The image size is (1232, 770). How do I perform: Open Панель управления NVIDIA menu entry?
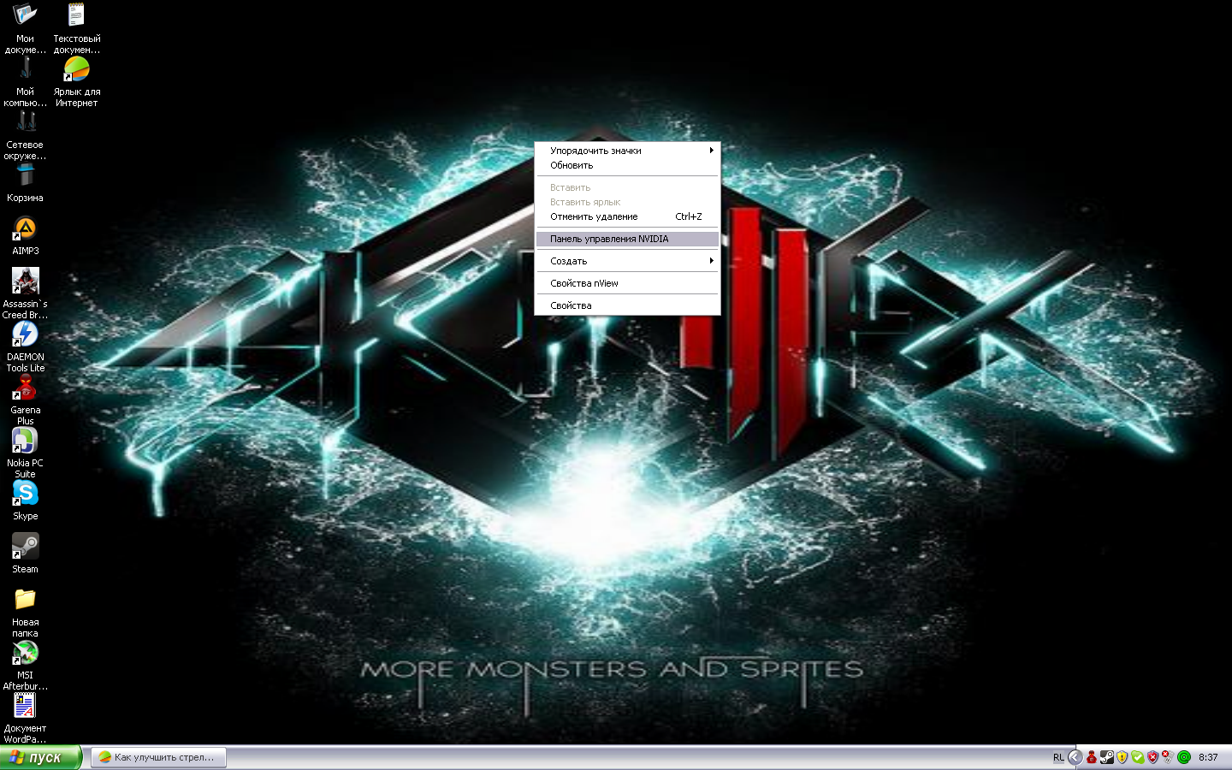coord(627,239)
